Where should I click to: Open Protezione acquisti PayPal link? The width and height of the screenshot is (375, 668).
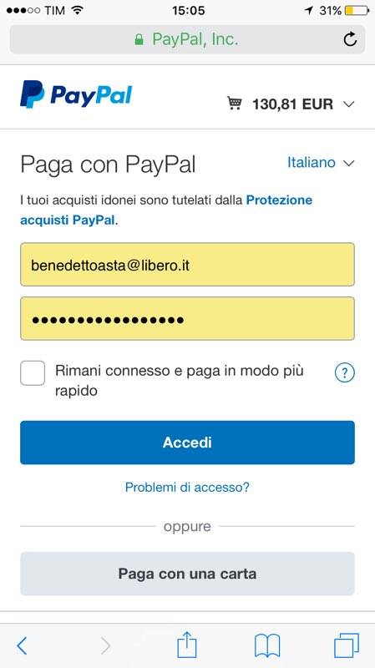166,210
